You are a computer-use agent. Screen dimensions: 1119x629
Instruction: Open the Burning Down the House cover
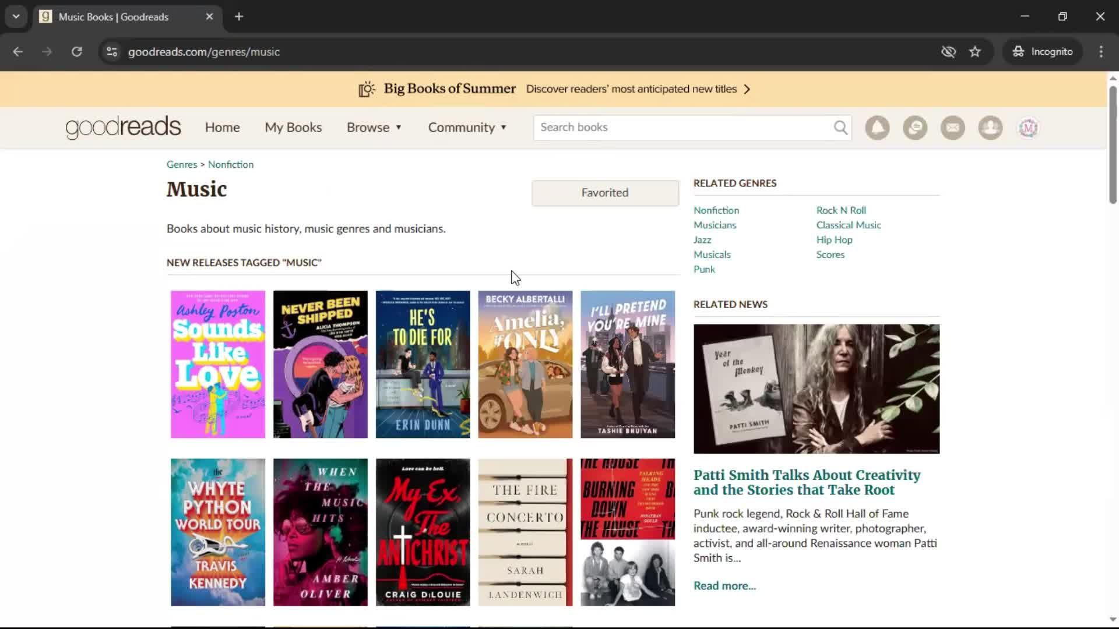pyautogui.click(x=628, y=532)
